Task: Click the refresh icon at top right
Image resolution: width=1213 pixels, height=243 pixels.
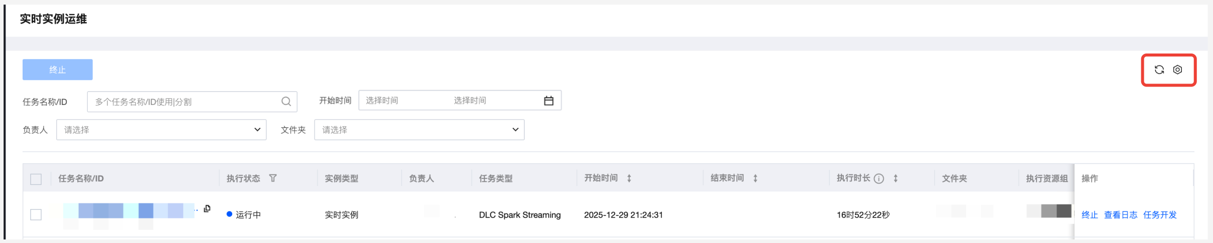Action: point(1159,70)
